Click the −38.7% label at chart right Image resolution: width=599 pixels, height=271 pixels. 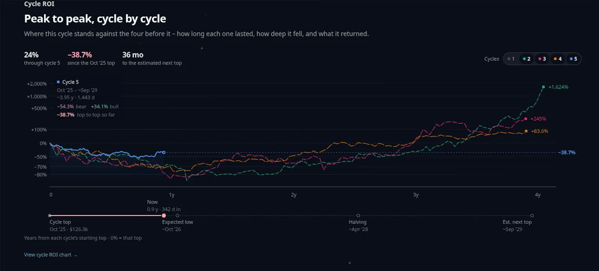pos(567,153)
